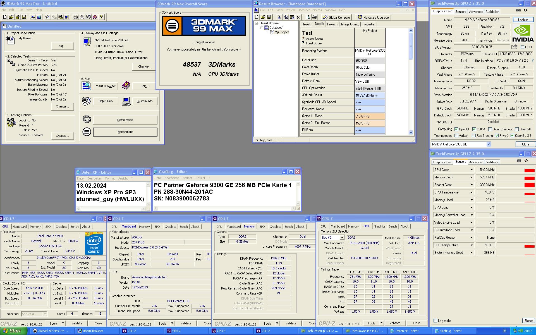The width and height of the screenshot is (536, 335).
Task: Switch to Projects tab in Result Browser
Action: (x=332, y=24)
